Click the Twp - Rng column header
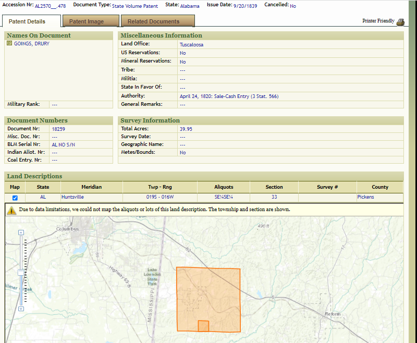This screenshot has width=417, height=343. pos(160,187)
